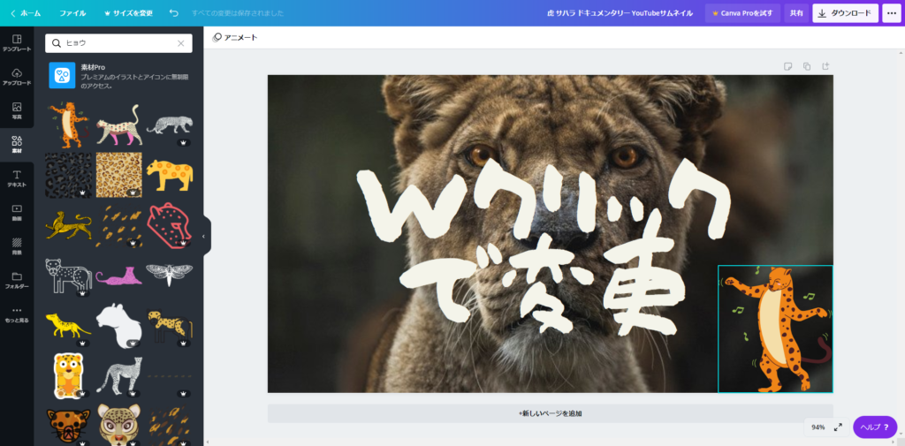The image size is (905, 446).
Task: Click 新しいページを追加 (Add new page) bar
Action: point(550,413)
